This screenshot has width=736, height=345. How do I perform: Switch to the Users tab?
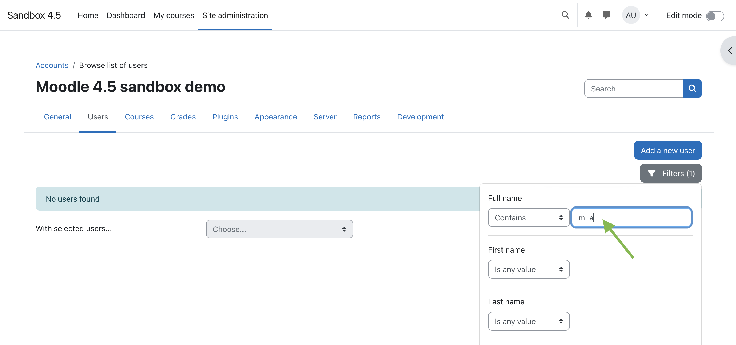coord(98,117)
